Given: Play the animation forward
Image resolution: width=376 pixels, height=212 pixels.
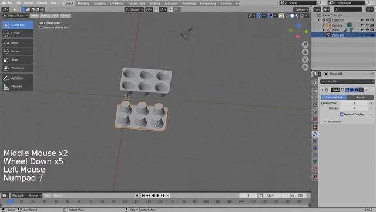Looking at the screenshot, I should (158, 196).
